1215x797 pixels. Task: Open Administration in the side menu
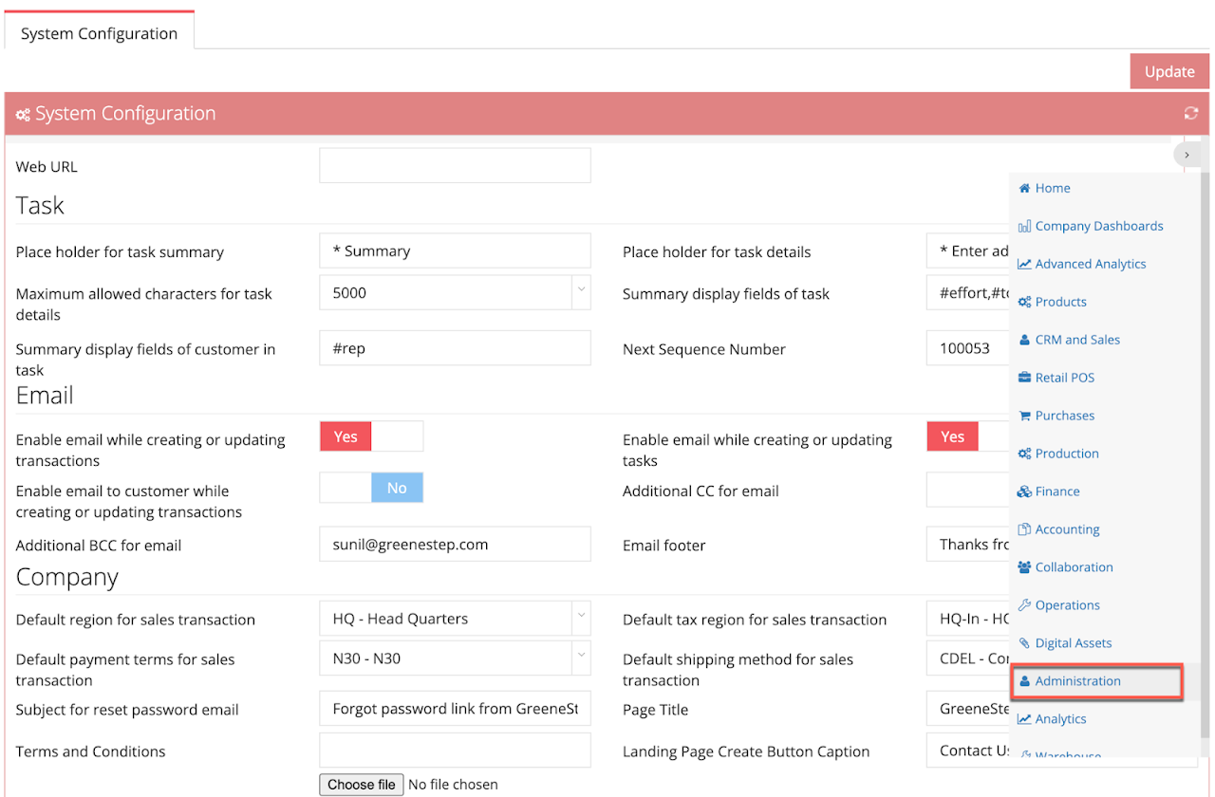[1077, 681]
